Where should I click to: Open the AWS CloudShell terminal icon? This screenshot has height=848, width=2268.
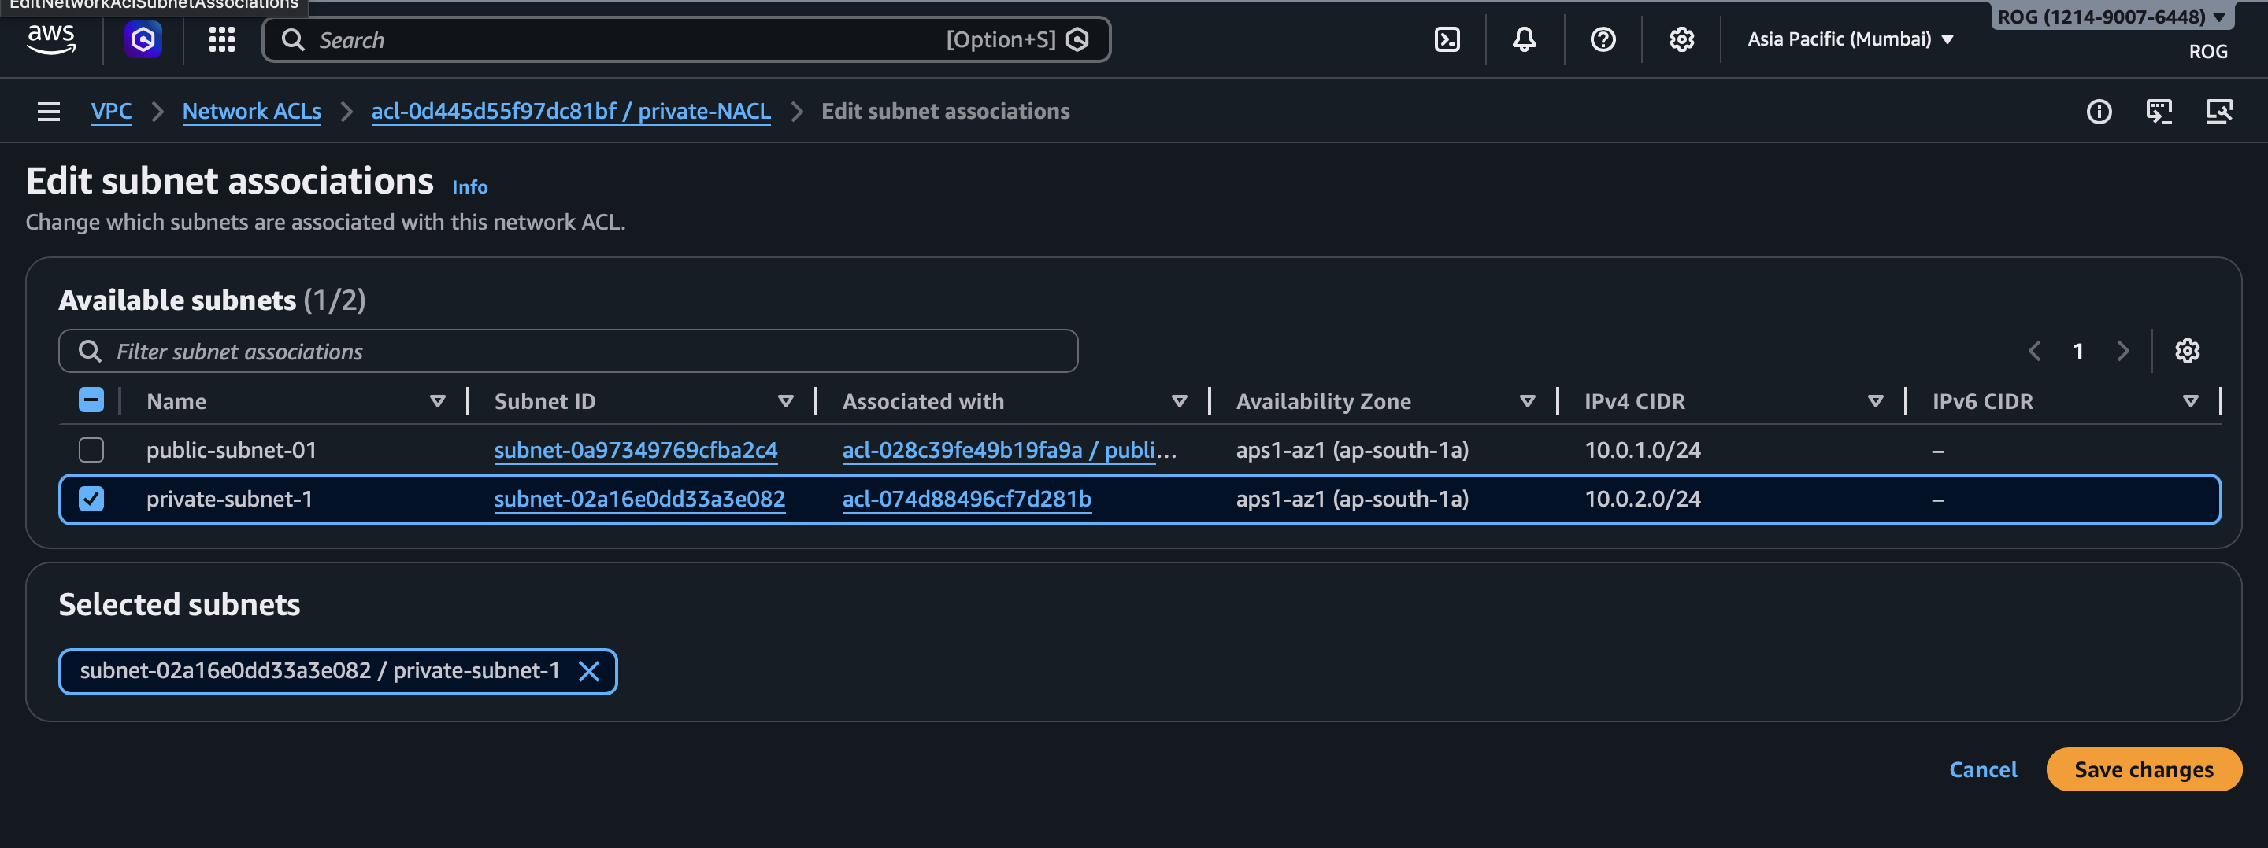point(1447,39)
